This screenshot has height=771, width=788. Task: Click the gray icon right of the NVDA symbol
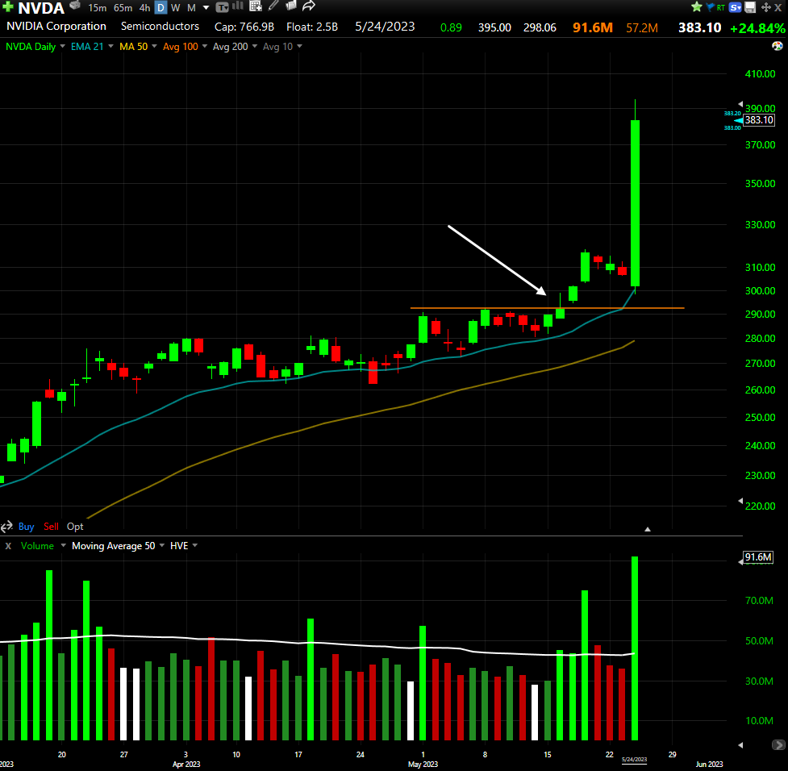(75, 6)
